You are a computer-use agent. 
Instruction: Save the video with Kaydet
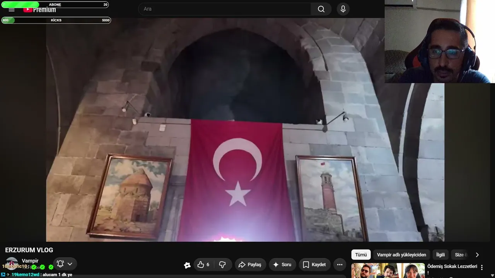tap(314, 264)
